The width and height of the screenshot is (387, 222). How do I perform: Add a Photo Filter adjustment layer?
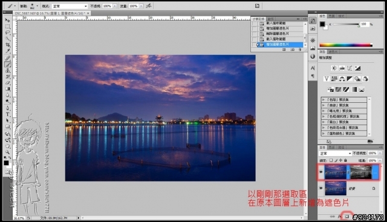pos(357,79)
